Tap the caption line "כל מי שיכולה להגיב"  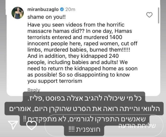(x=84, y=98)
